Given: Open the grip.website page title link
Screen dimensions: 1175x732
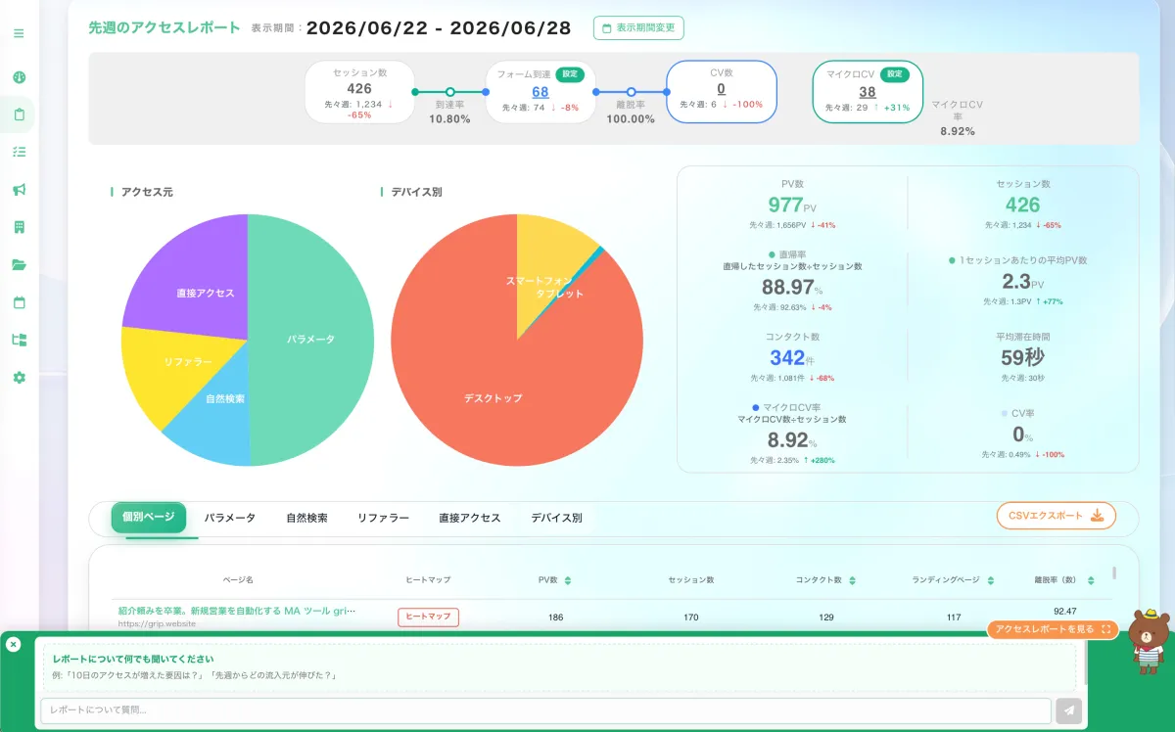Looking at the screenshot, I should 237,611.
